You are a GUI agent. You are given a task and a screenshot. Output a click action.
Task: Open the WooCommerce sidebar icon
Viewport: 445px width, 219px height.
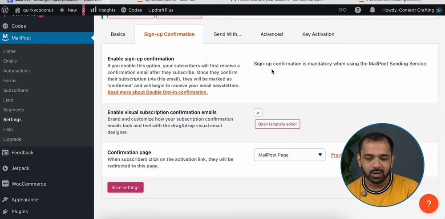point(5,184)
